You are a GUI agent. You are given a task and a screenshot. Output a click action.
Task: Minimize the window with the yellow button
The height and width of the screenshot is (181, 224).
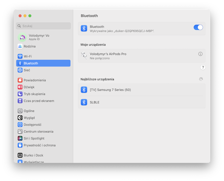[25, 16]
